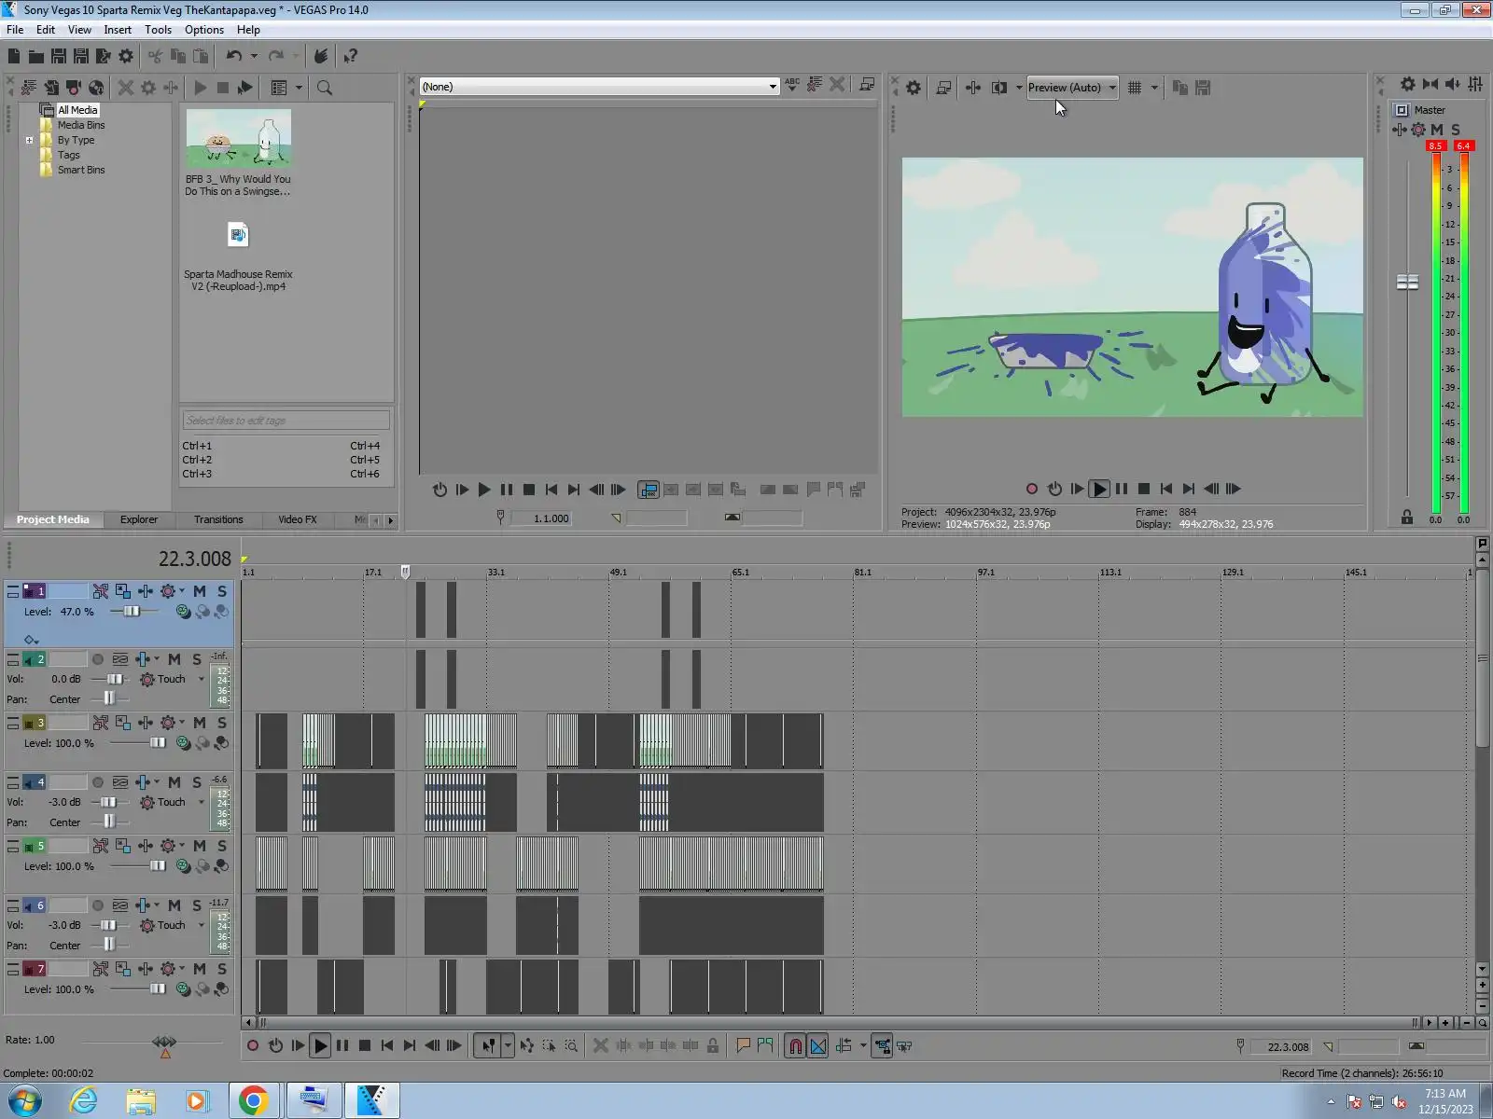Open the edit tool selector dropdown arrow
The width and height of the screenshot is (1493, 1119).
pos(508,1046)
